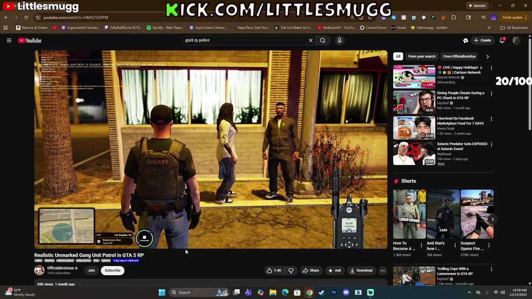Image resolution: width=532 pixels, height=299 pixels.
Task: Copy tags to clipboard
Action: [126, 260]
